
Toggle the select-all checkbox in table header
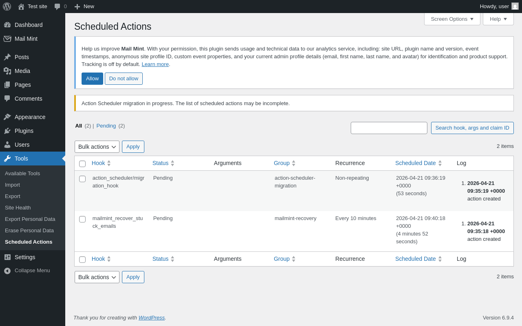(x=82, y=164)
